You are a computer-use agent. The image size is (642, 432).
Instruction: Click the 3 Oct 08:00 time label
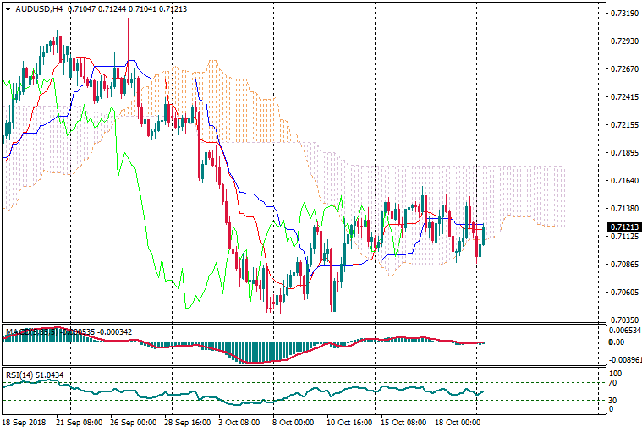[x=239, y=422]
